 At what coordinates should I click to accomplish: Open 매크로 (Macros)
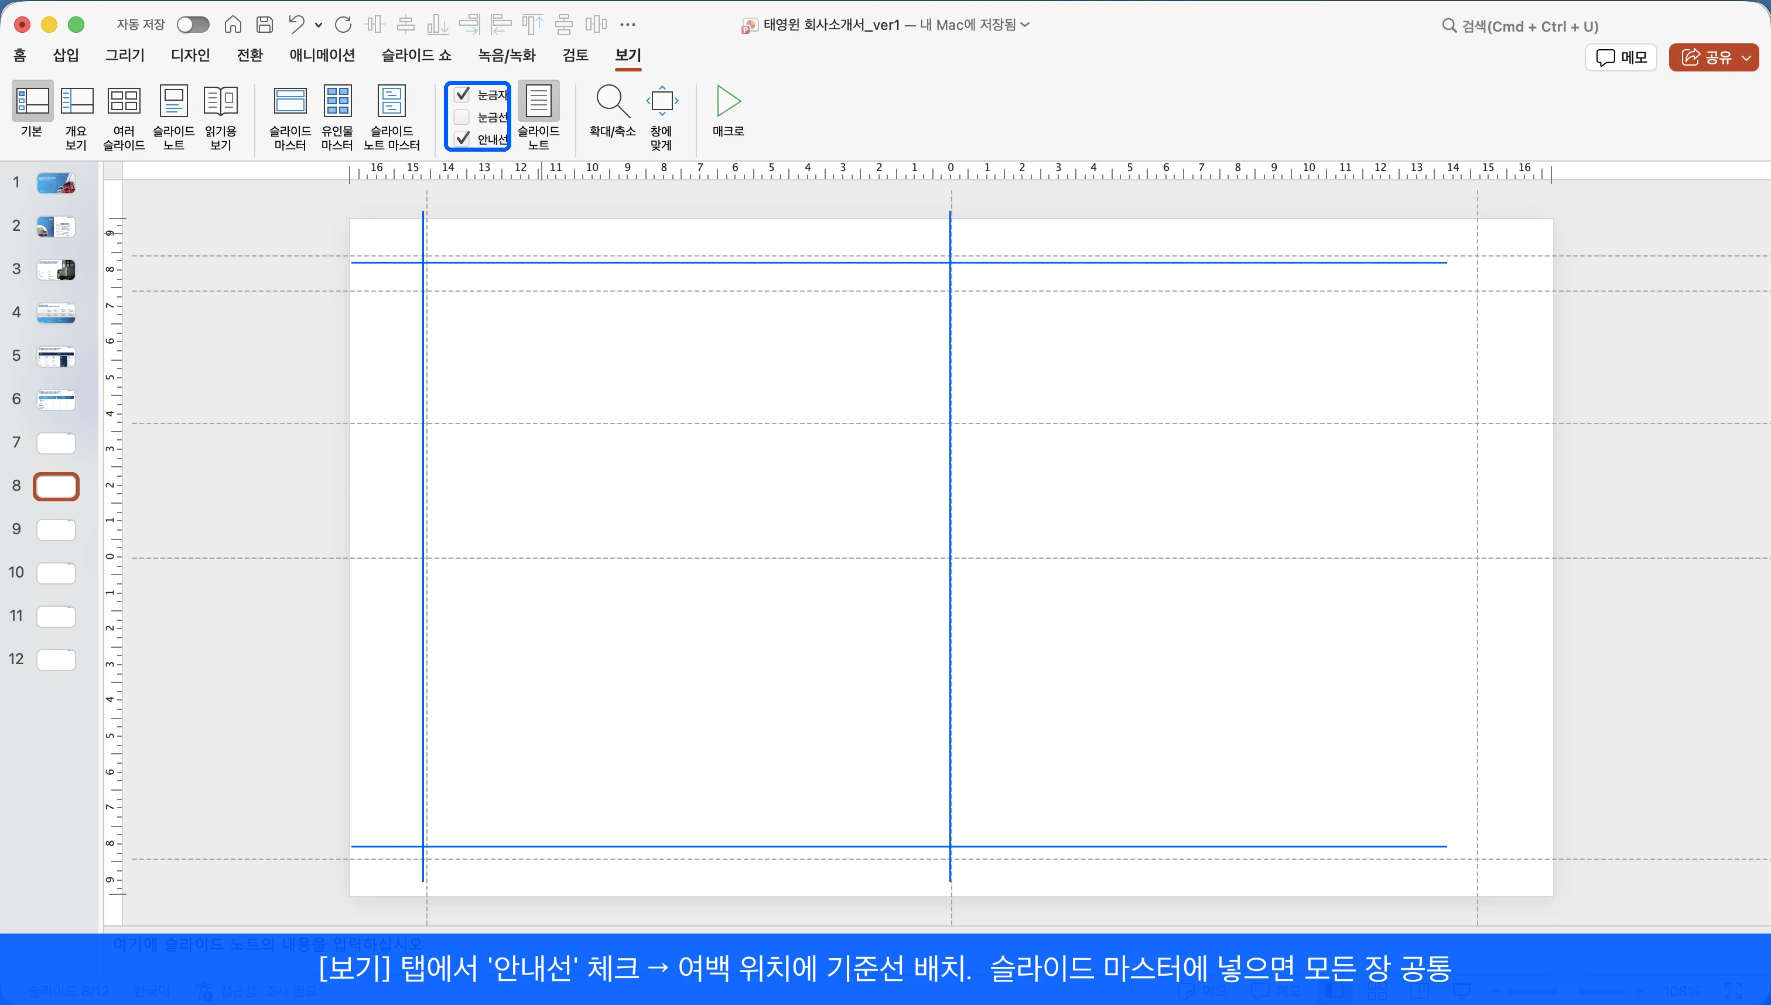(728, 111)
